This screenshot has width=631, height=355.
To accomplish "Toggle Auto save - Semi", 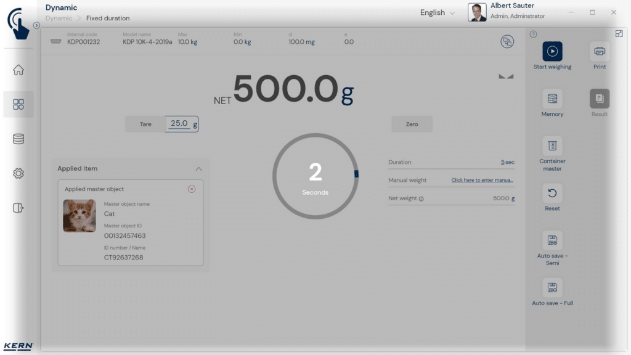I will point(552,240).
